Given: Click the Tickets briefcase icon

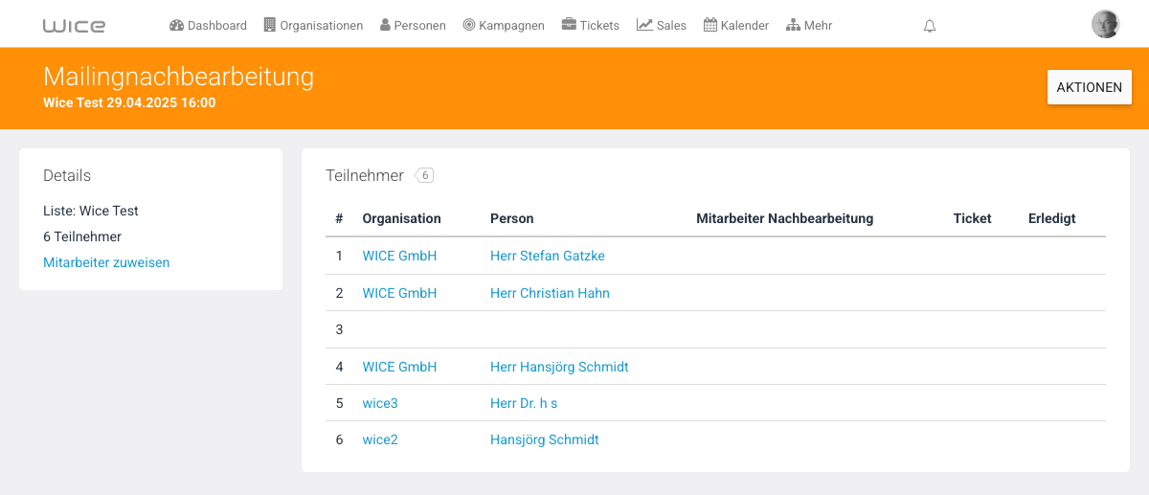Looking at the screenshot, I should [569, 25].
